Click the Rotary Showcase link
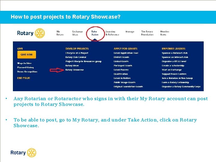The height and width of the screenshot is (162, 216). 74,70
